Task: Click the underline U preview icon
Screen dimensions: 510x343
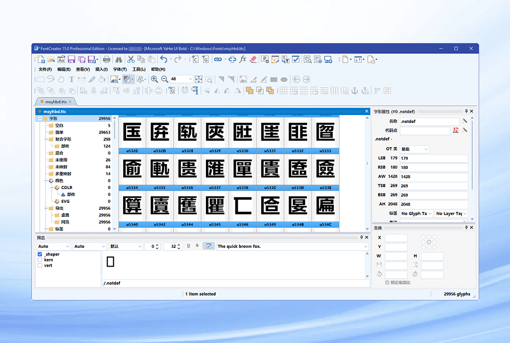Action: coord(188,246)
